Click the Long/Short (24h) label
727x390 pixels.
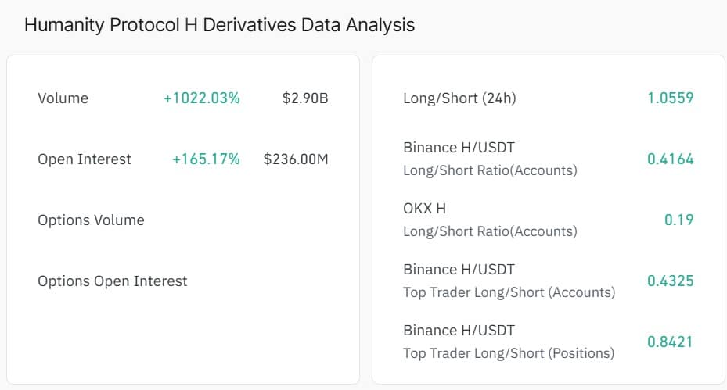(459, 98)
